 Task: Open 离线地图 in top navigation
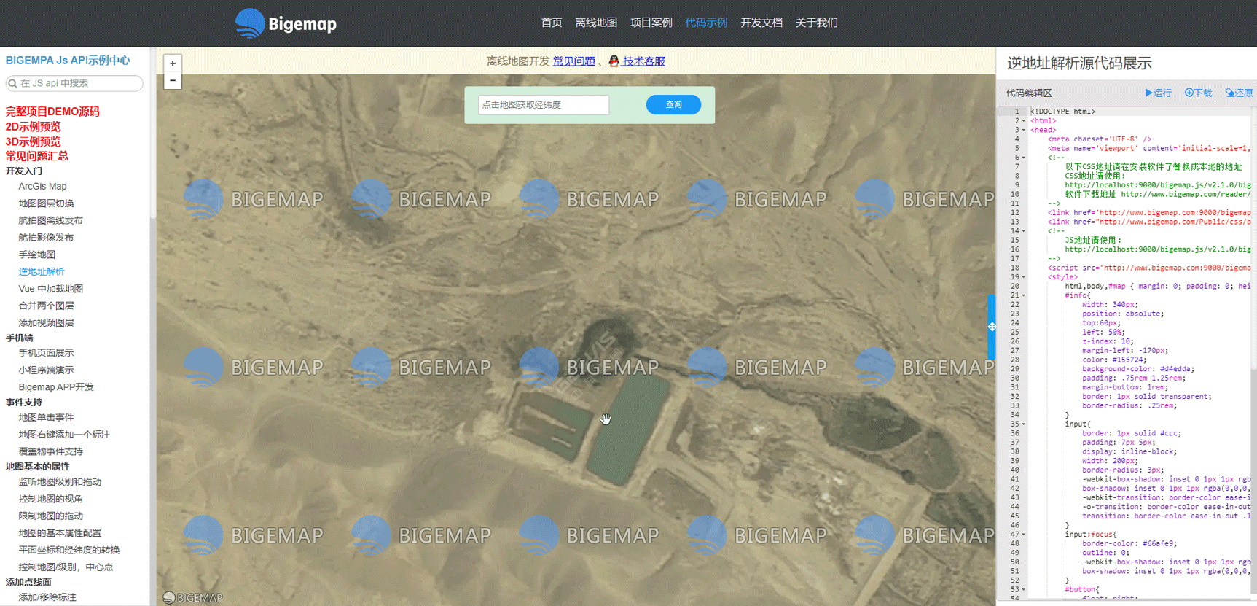tap(596, 23)
